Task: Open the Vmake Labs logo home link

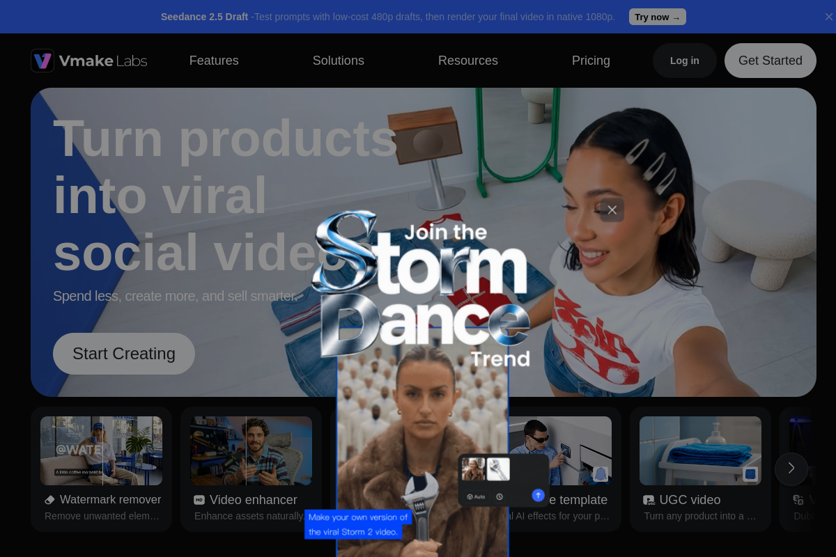Action: pos(89,61)
